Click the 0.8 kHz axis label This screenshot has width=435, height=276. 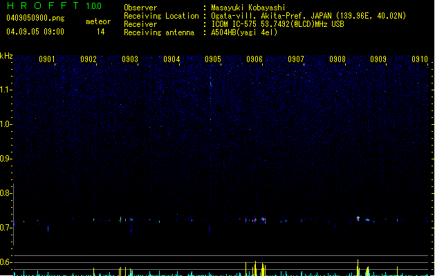6,193
